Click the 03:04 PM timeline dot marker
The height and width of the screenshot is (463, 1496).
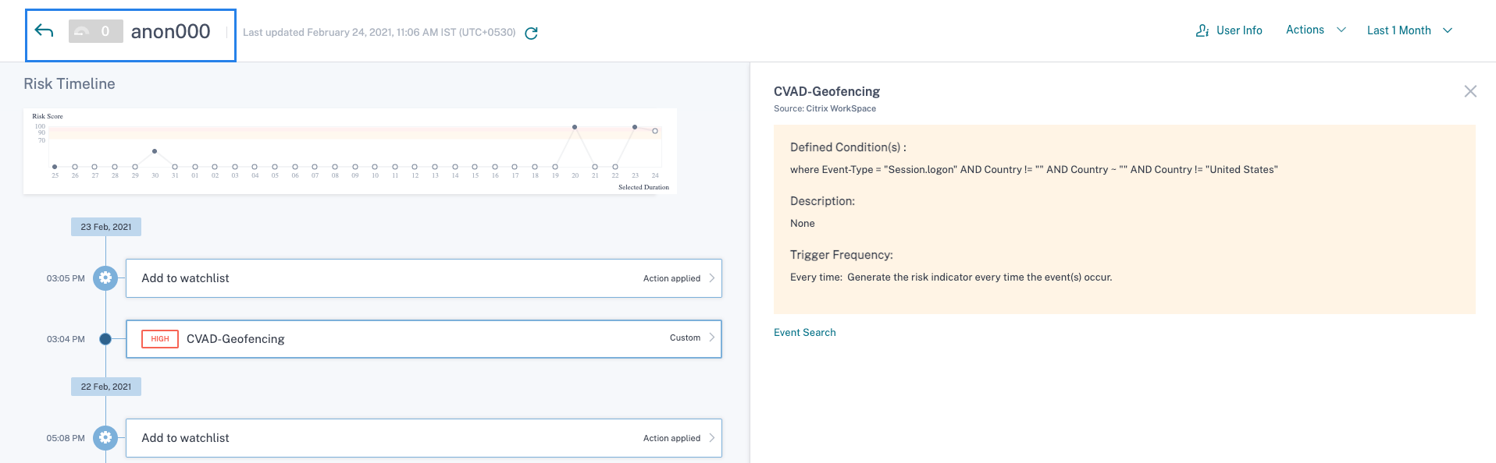[x=105, y=339]
